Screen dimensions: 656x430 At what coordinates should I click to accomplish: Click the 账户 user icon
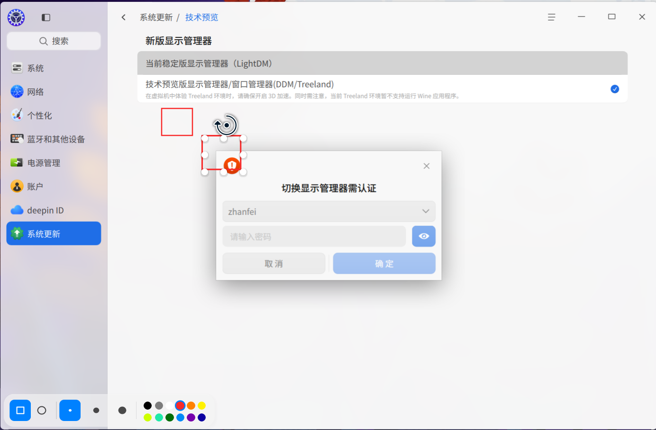click(17, 186)
